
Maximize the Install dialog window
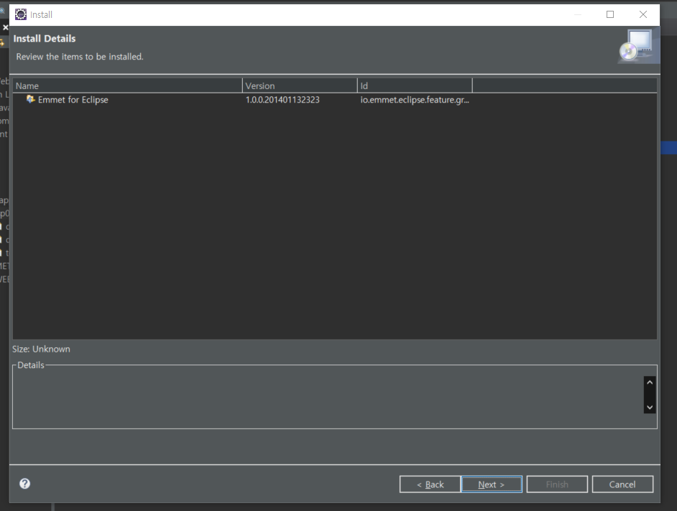(610, 14)
